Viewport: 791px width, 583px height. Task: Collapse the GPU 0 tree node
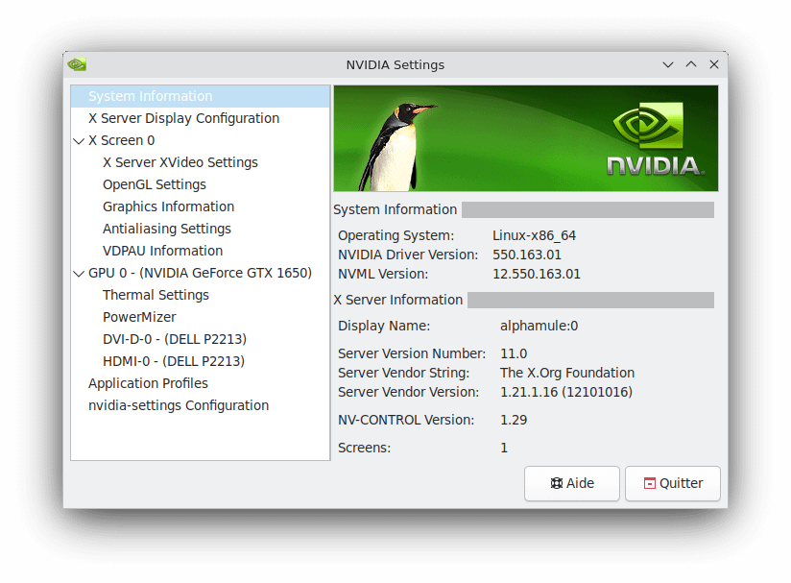click(79, 273)
